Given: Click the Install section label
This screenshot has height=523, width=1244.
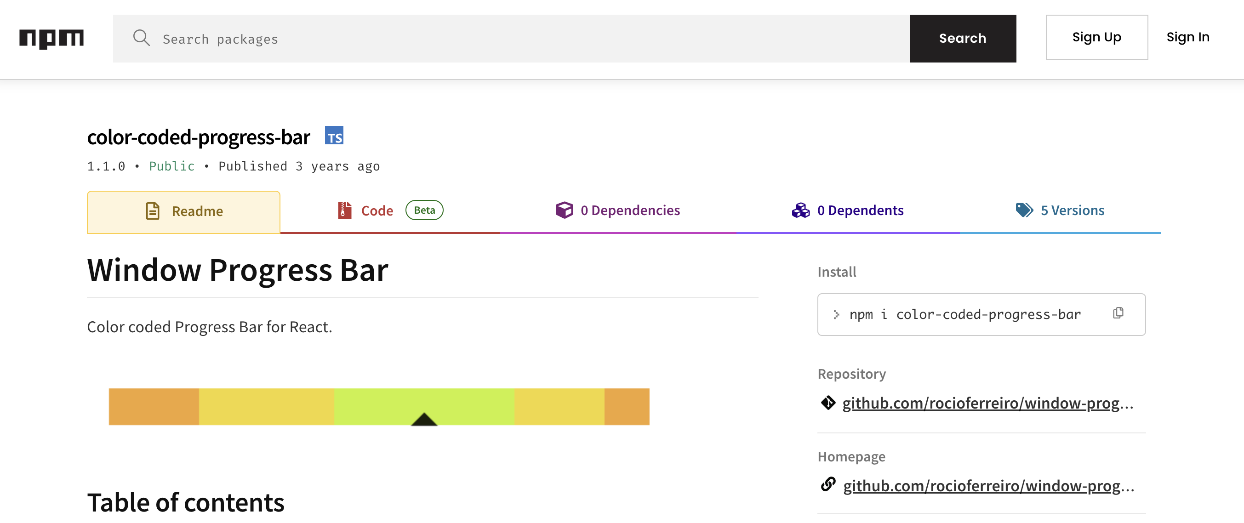Looking at the screenshot, I should click(x=836, y=272).
